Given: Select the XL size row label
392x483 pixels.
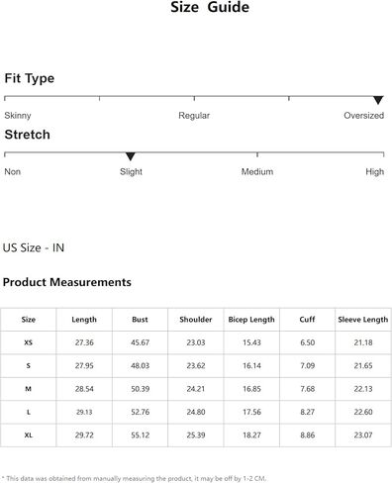Looking at the screenshot, I should pyautogui.click(x=29, y=435).
